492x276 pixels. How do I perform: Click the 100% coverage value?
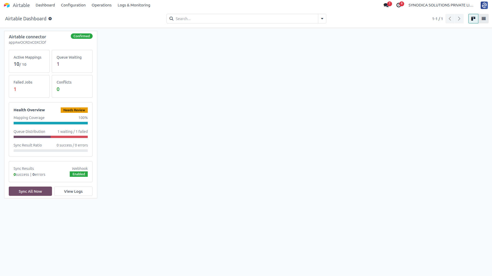click(83, 118)
